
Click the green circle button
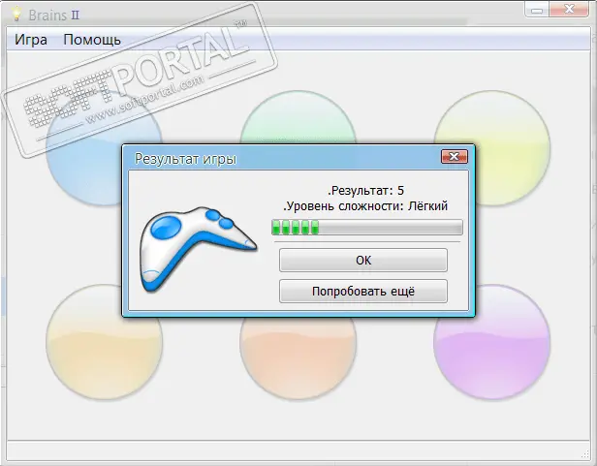[x=298, y=117]
